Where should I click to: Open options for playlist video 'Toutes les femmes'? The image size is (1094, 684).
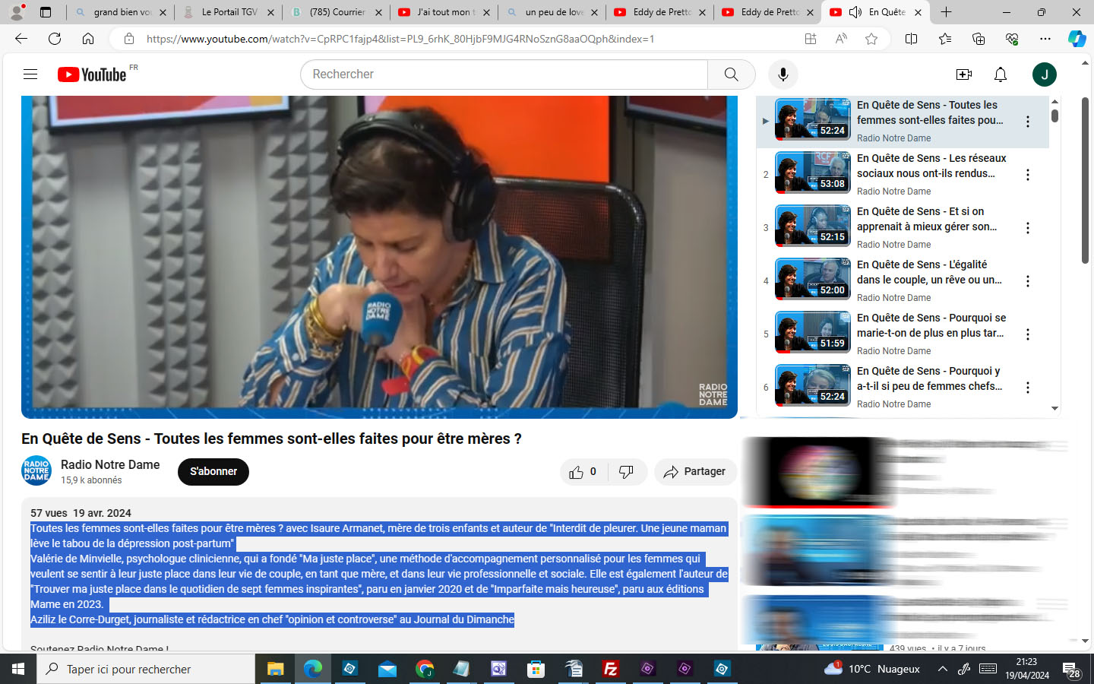point(1028,122)
